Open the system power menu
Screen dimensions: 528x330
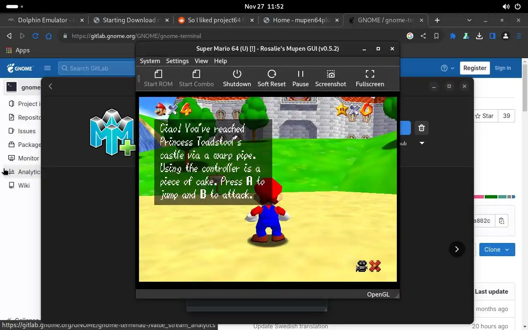[x=518, y=7]
